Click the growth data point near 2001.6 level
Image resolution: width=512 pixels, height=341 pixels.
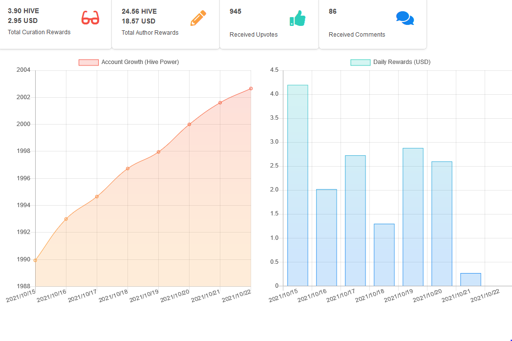(220, 103)
